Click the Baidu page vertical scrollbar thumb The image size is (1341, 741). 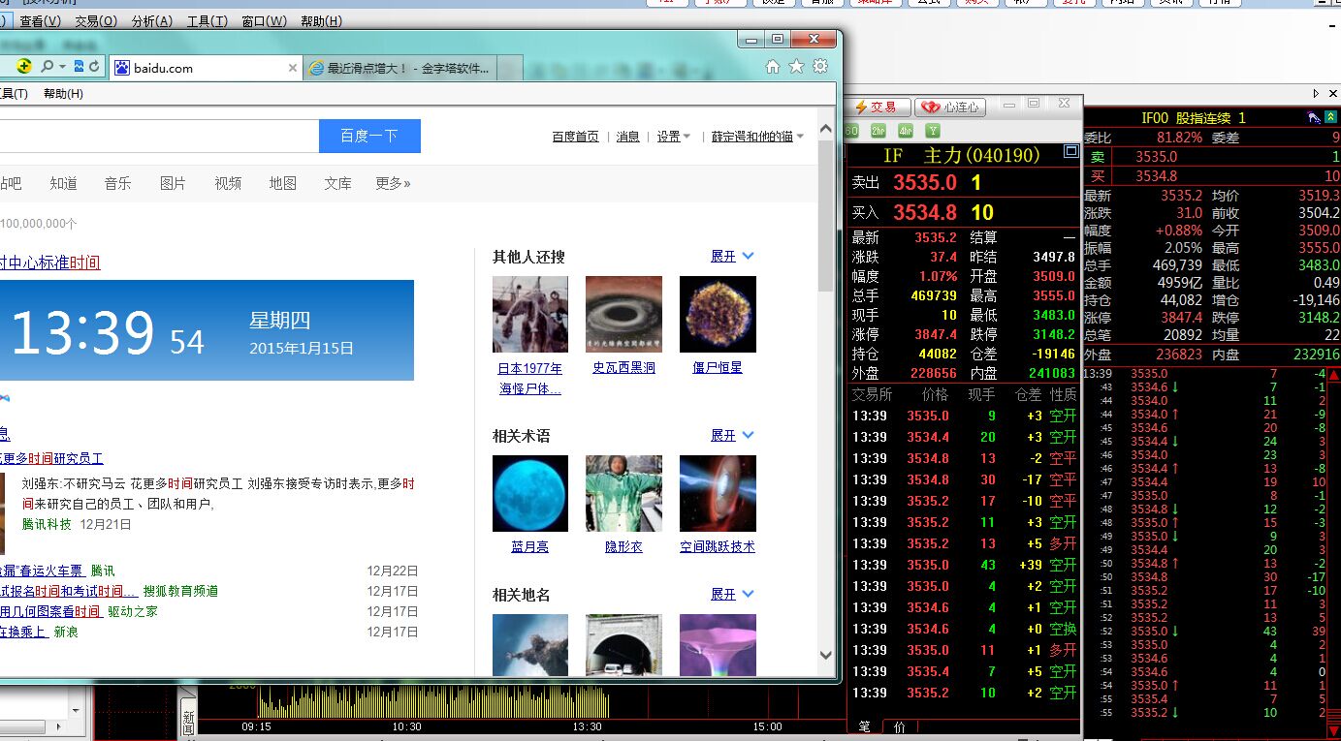[825, 215]
